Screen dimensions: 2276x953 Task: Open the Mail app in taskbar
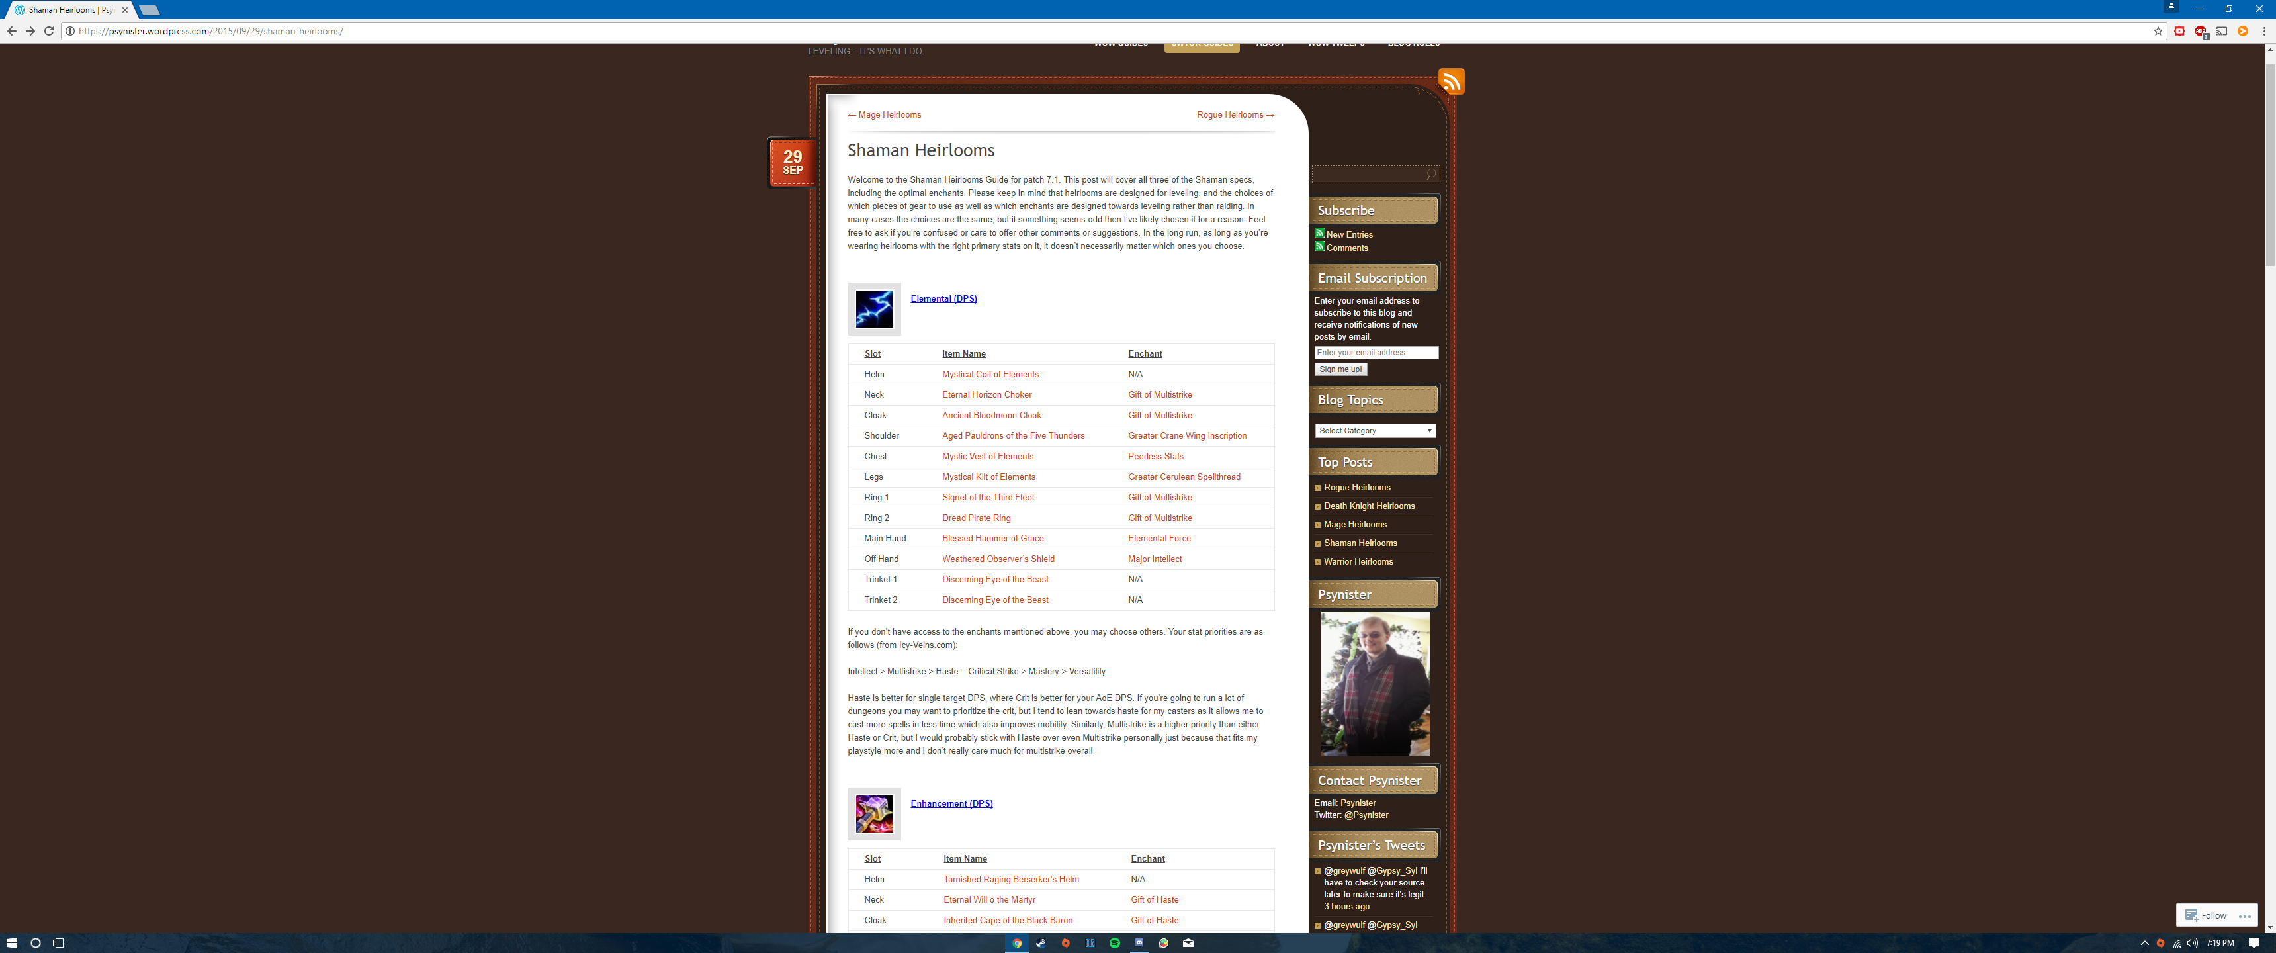[x=1188, y=942]
